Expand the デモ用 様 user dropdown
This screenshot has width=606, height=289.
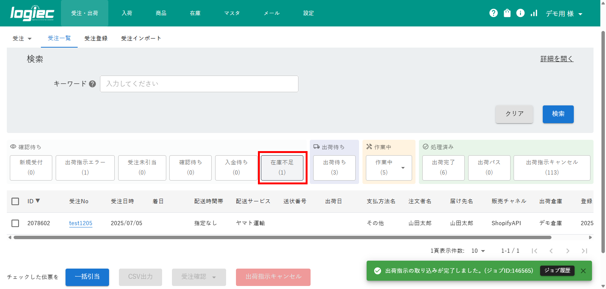click(564, 14)
